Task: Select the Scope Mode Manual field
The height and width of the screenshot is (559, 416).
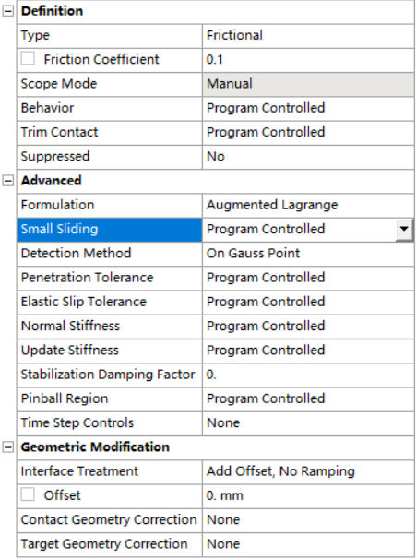Action: click(308, 84)
